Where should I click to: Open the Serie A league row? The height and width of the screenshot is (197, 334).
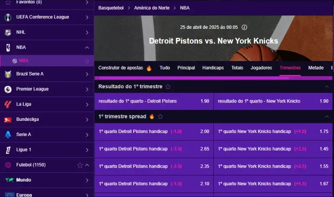point(47,135)
